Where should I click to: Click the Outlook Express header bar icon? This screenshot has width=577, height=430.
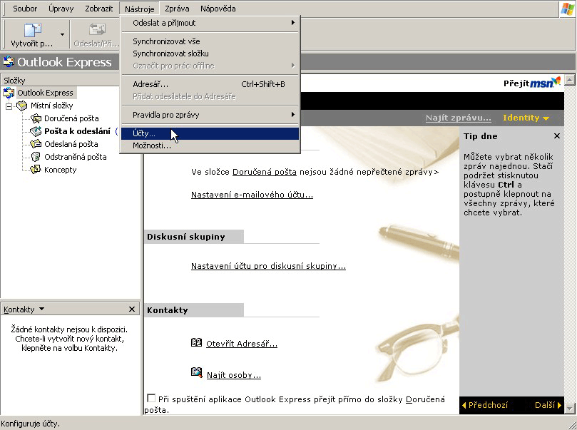click(9, 62)
